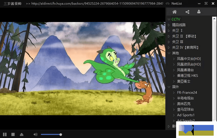Open the user account icon
Image resolution: width=217 pixels, height=138 pixels.
tap(199, 12)
